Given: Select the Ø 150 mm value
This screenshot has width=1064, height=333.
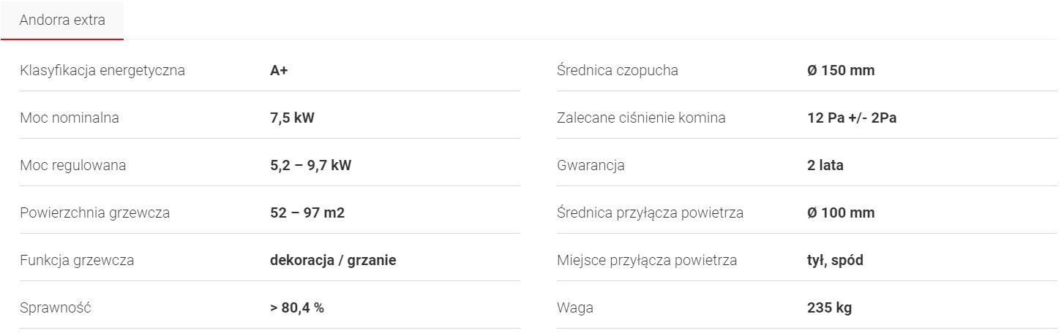Looking at the screenshot, I should [x=841, y=71].
